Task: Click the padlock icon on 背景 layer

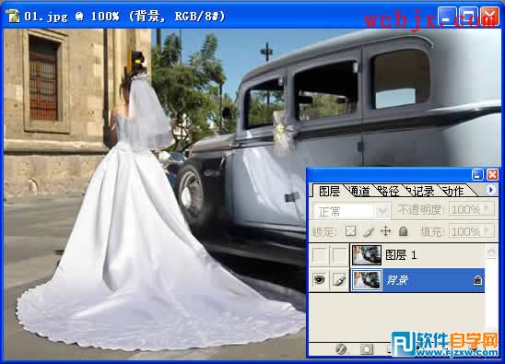Action: pos(477,280)
